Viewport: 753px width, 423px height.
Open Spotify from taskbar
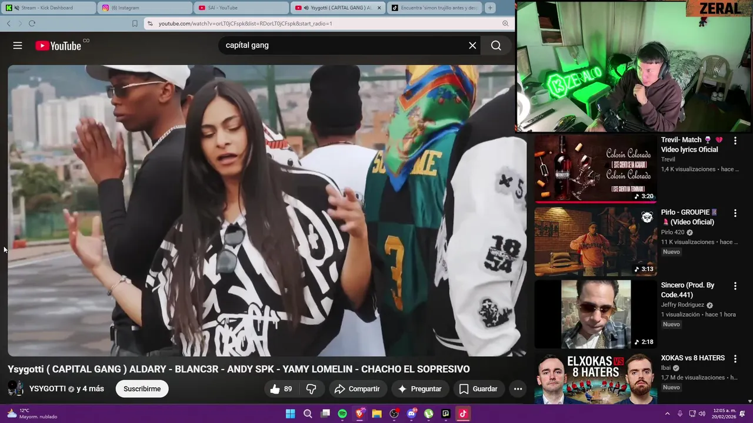click(x=342, y=414)
